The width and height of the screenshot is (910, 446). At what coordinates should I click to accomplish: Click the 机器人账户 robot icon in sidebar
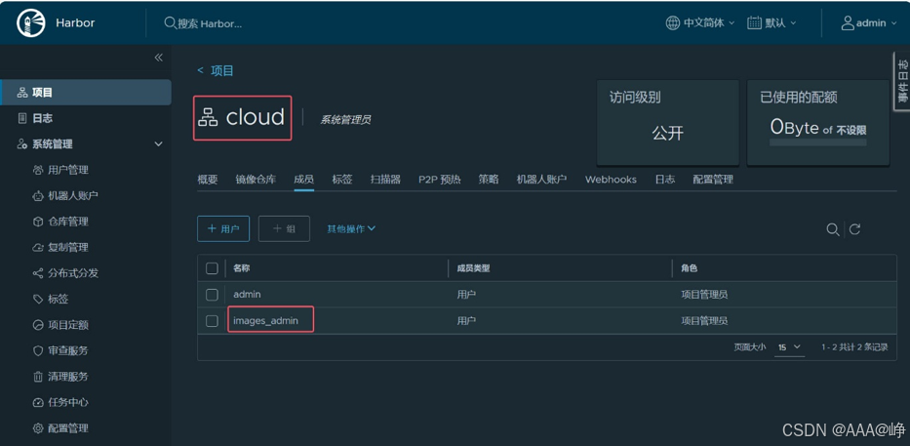[x=38, y=196]
